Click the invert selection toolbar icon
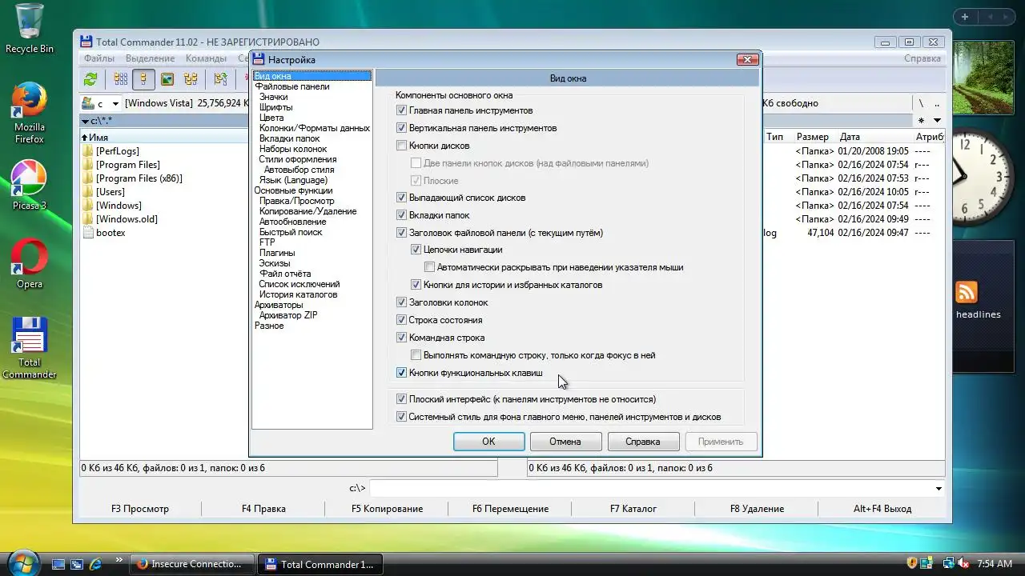1025x576 pixels. [x=220, y=79]
